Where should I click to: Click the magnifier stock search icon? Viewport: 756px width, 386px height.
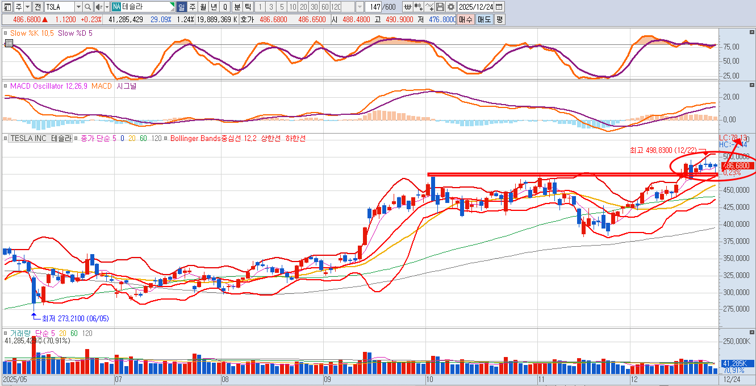(87, 7)
